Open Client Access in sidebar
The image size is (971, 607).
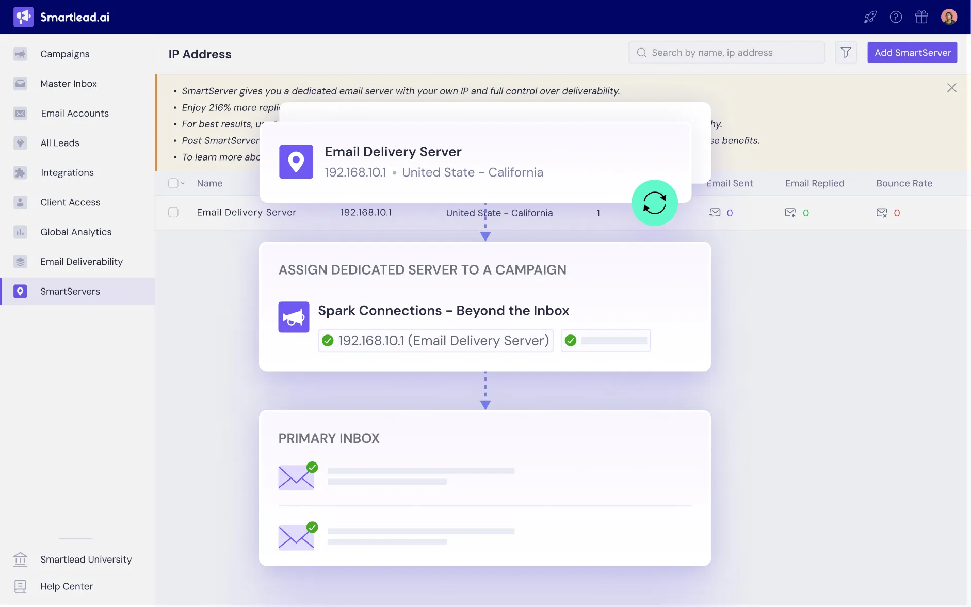tap(70, 202)
